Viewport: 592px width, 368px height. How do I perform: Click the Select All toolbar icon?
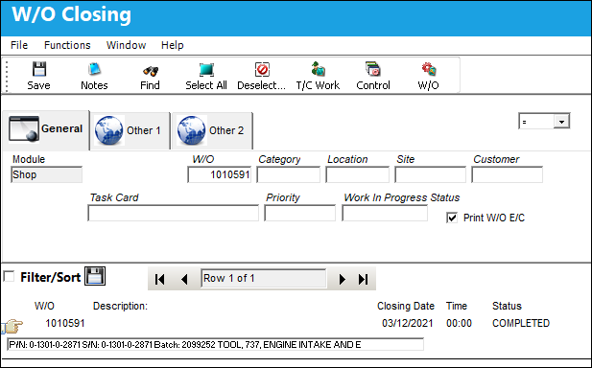206,70
